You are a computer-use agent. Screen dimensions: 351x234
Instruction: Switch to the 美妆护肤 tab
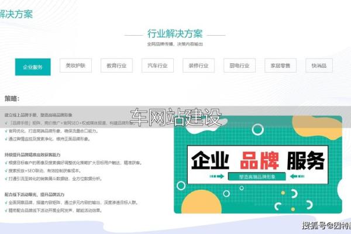[x=75, y=66]
